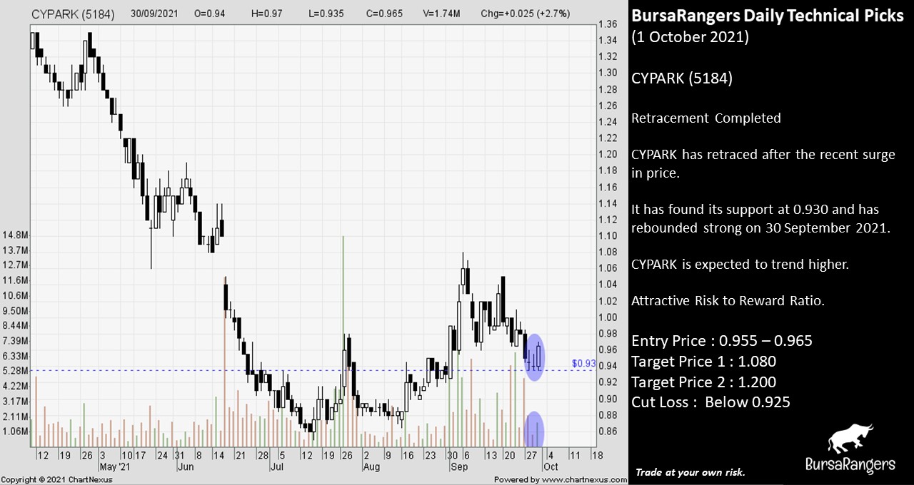914x485 pixels.
Task: Click the Trade at your own risk disclaimer
Action: point(690,472)
